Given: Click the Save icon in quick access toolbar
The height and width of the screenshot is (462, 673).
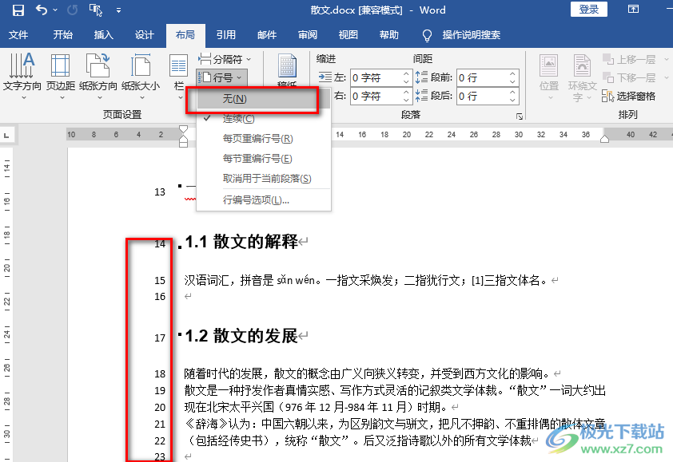Looking at the screenshot, I should click(18, 10).
